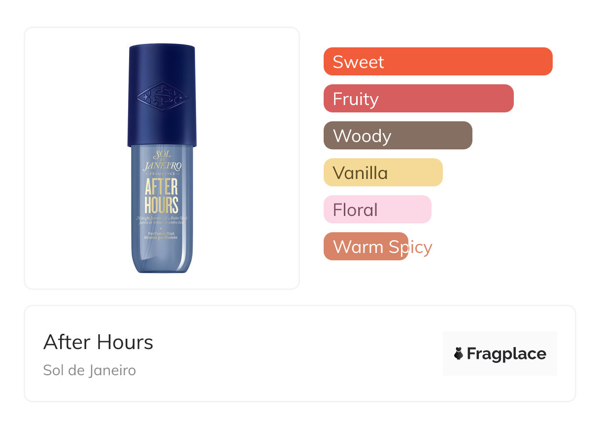This screenshot has height=426, width=600.
Task: Select the Floral accord bar
Action: click(x=377, y=210)
